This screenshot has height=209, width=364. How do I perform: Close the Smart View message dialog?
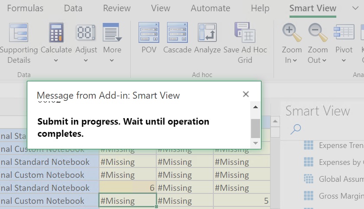click(246, 94)
